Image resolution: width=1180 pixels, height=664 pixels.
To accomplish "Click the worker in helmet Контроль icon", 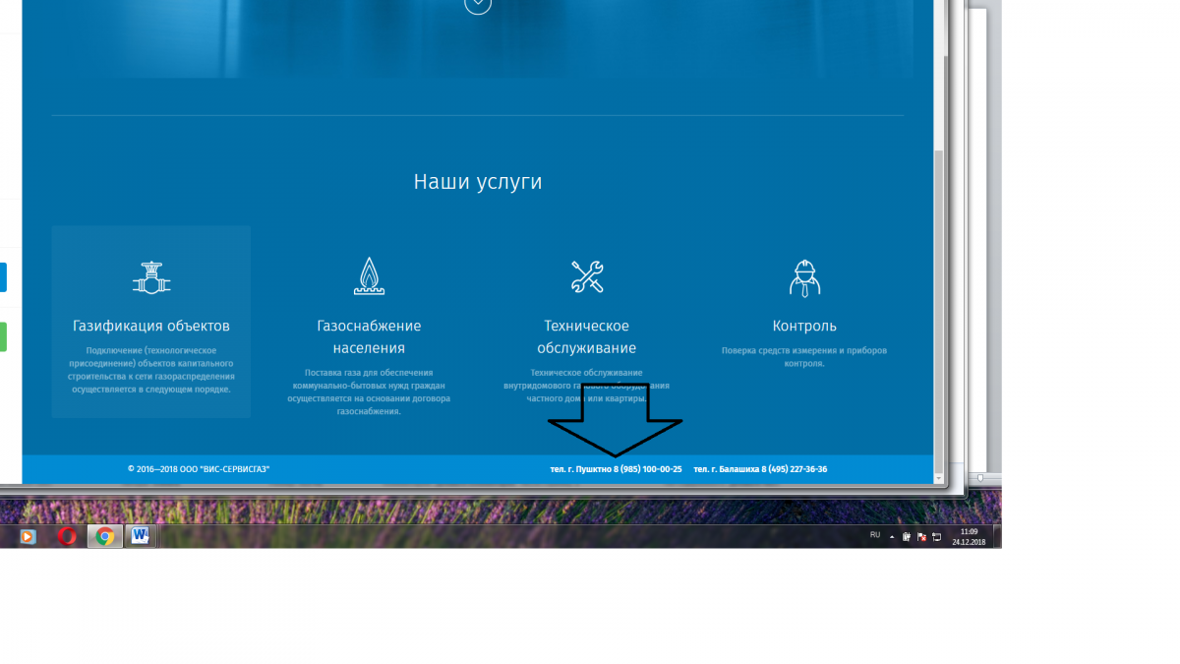I will tap(803, 277).
